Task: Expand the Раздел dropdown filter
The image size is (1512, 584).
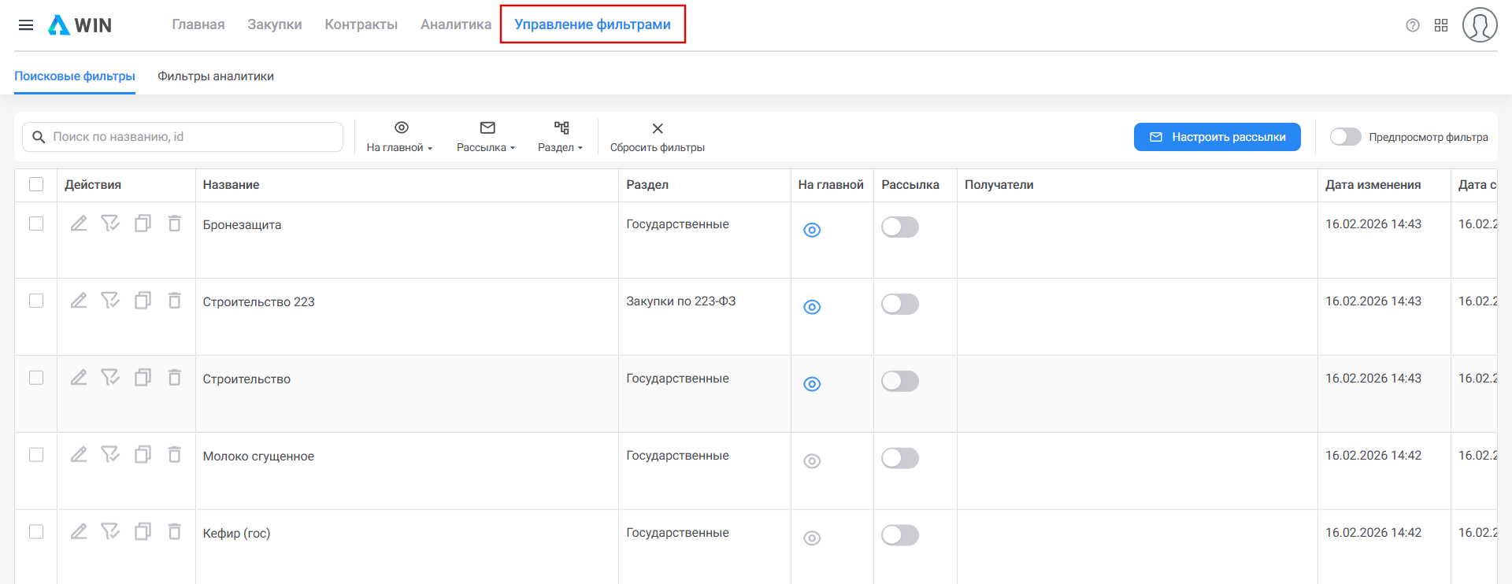Action: pos(560,136)
